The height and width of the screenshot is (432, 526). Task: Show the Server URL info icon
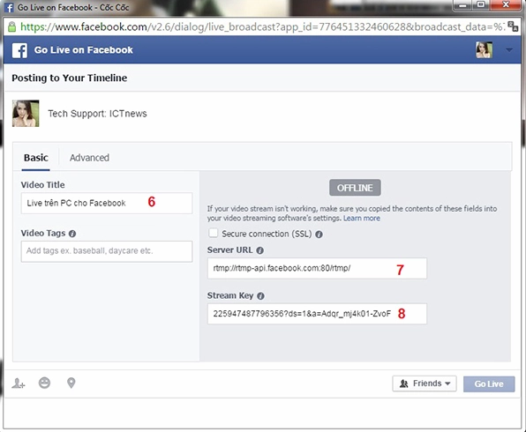coord(260,250)
